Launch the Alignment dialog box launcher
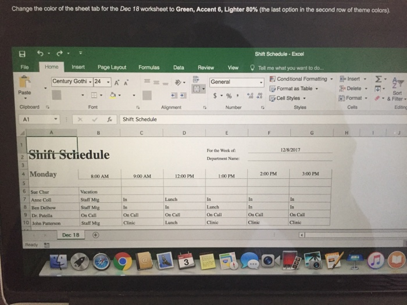The width and height of the screenshot is (407, 305). [205, 107]
